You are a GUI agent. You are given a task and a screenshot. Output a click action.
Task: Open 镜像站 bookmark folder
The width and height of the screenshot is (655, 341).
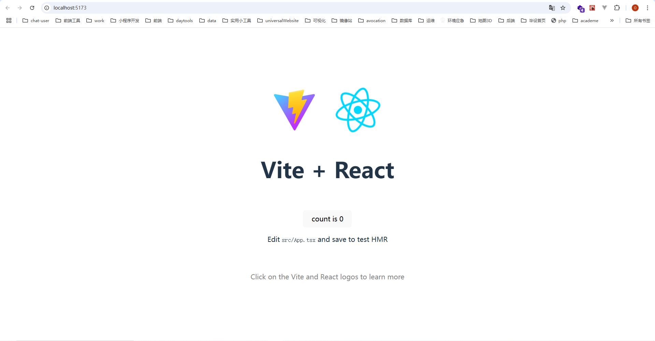pyautogui.click(x=342, y=20)
